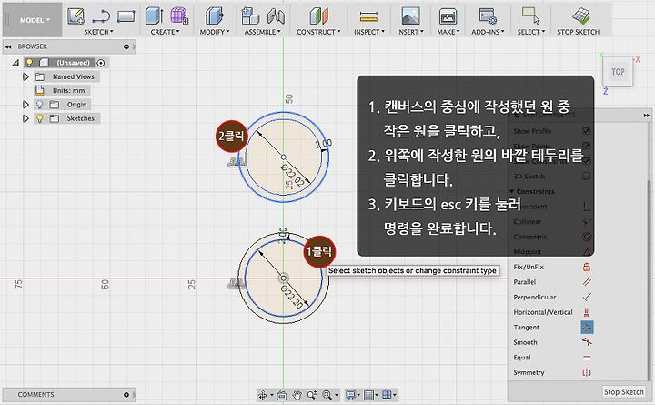
Task: Click the Create Form icon above CREATE
Action: pyautogui.click(x=179, y=15)
